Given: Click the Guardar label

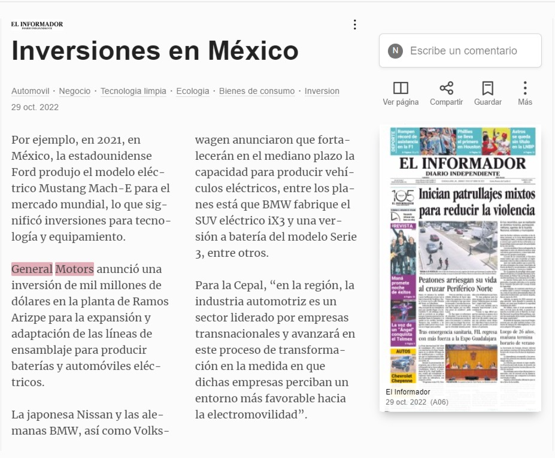Looking at the screenshot, I should [x=488, y=102].
